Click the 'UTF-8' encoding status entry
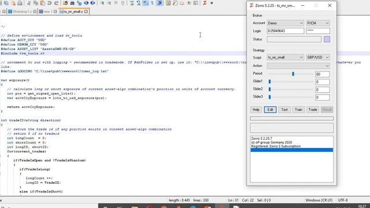370x208 pixels. point(343,200)
